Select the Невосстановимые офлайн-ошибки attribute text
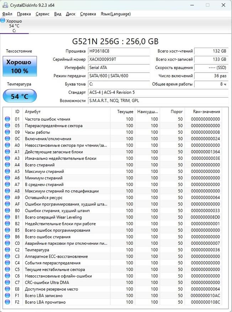The width and height of the screenshot is (232, 312). coord(58,276)
